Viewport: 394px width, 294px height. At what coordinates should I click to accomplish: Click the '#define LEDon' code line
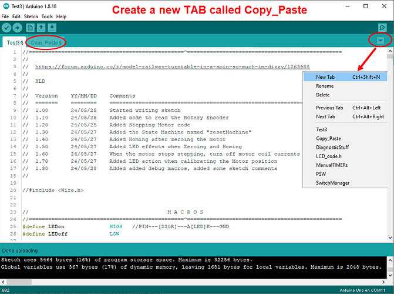(126, 226)
